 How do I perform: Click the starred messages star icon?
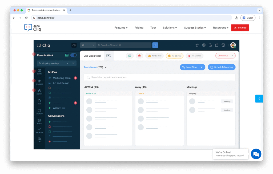(x=197, y=45)
